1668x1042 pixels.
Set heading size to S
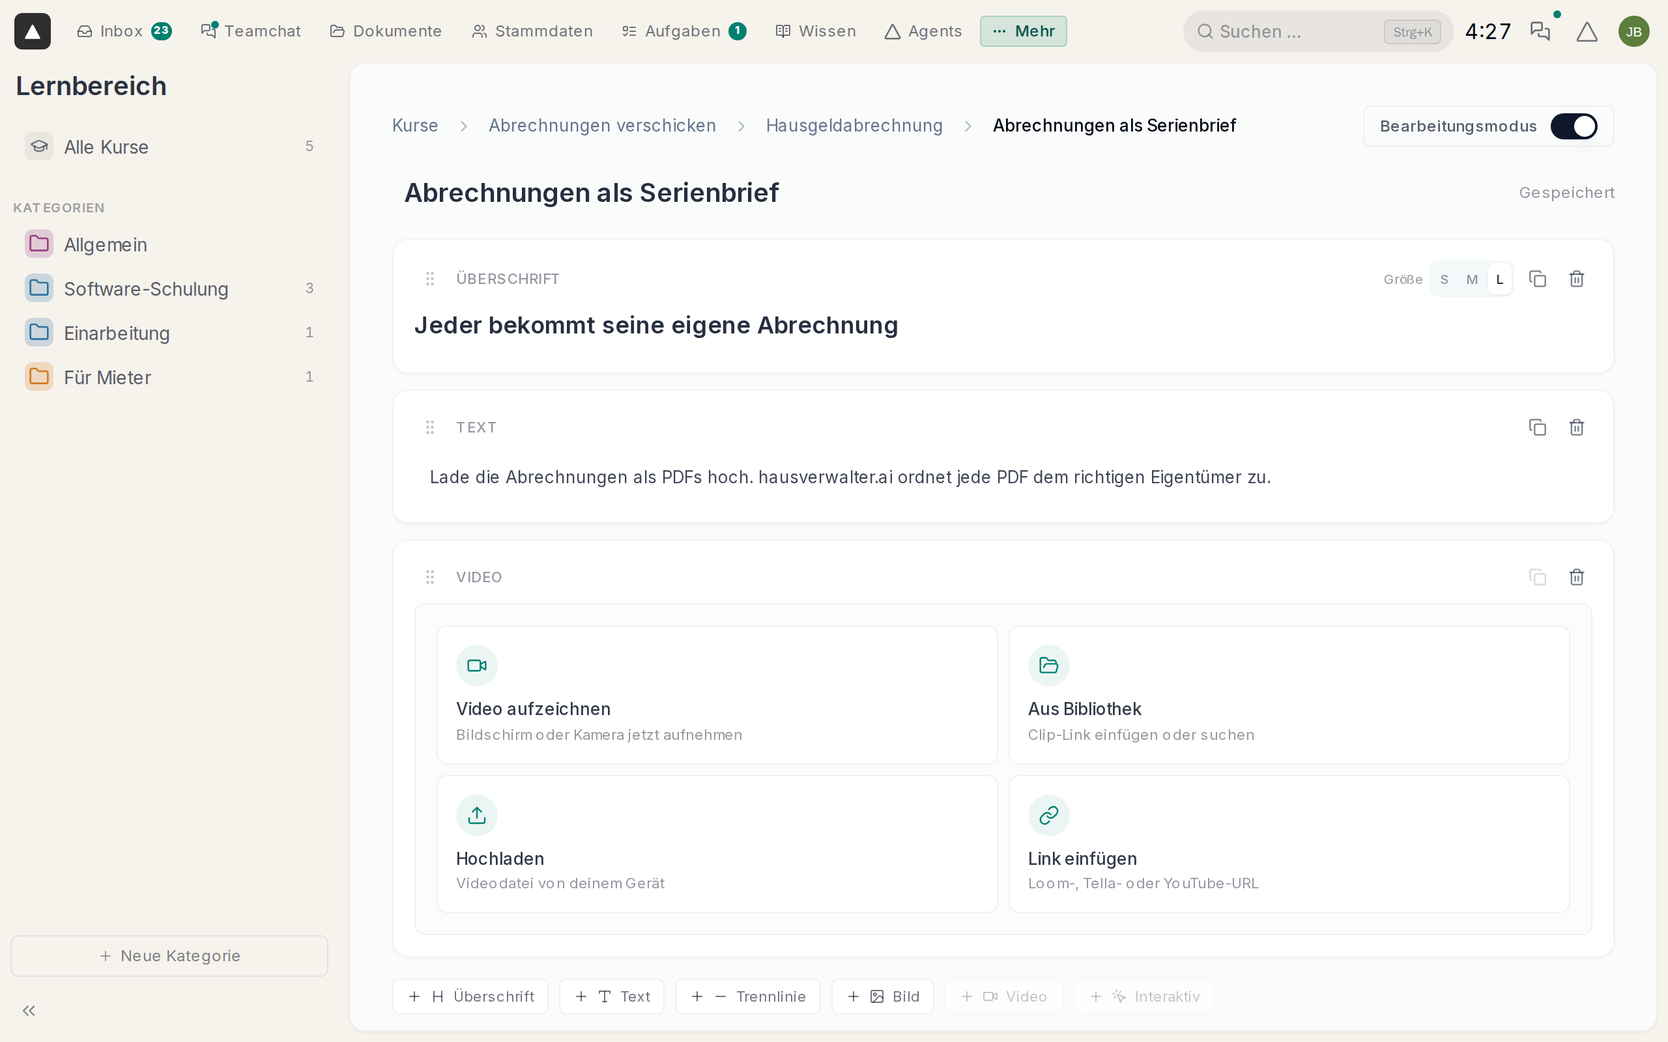click(1444, 279)
